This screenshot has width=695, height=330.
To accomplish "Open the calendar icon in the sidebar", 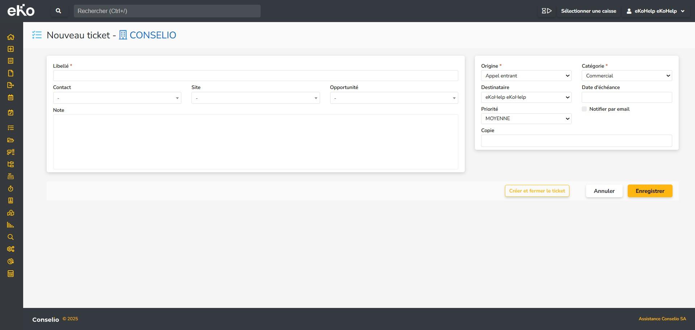I will pyautogui.click(x=10, y=97).
